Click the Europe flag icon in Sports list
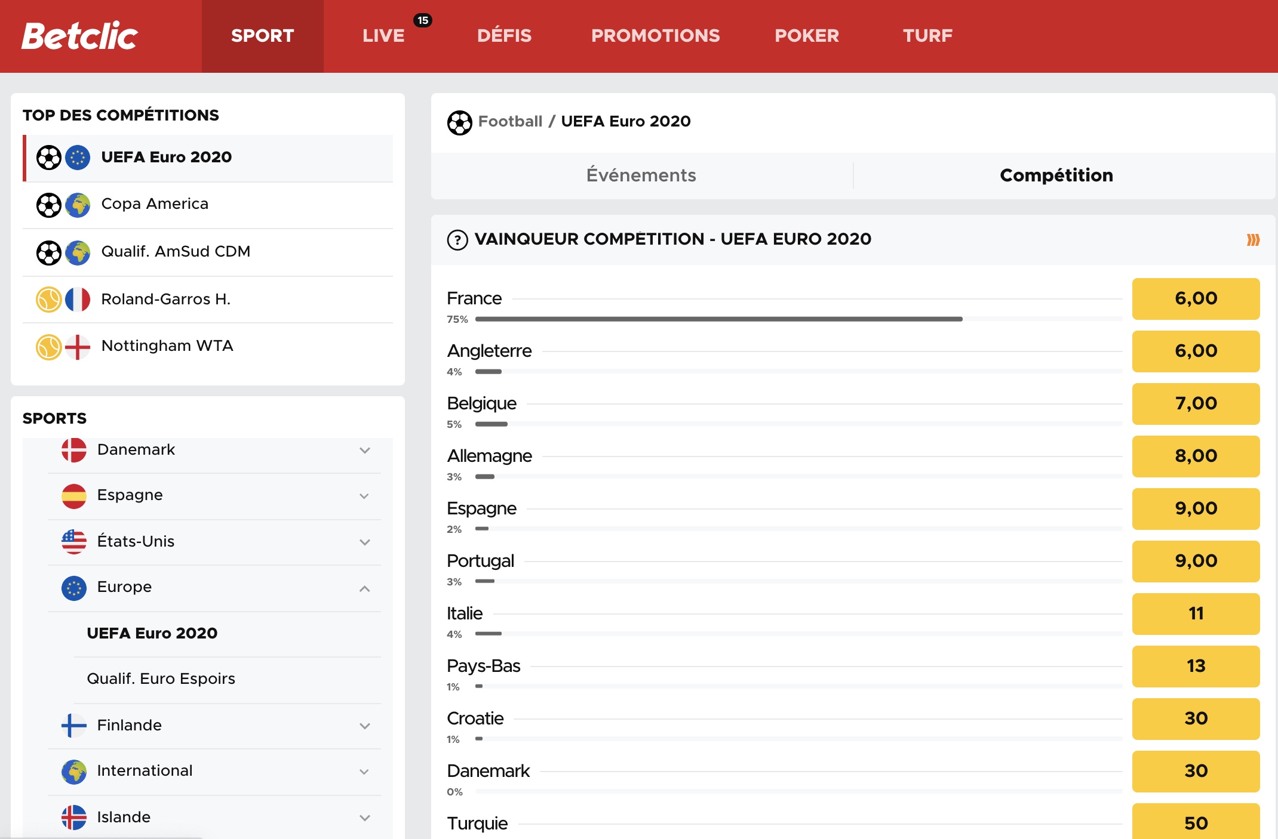 tap(74, 588)
